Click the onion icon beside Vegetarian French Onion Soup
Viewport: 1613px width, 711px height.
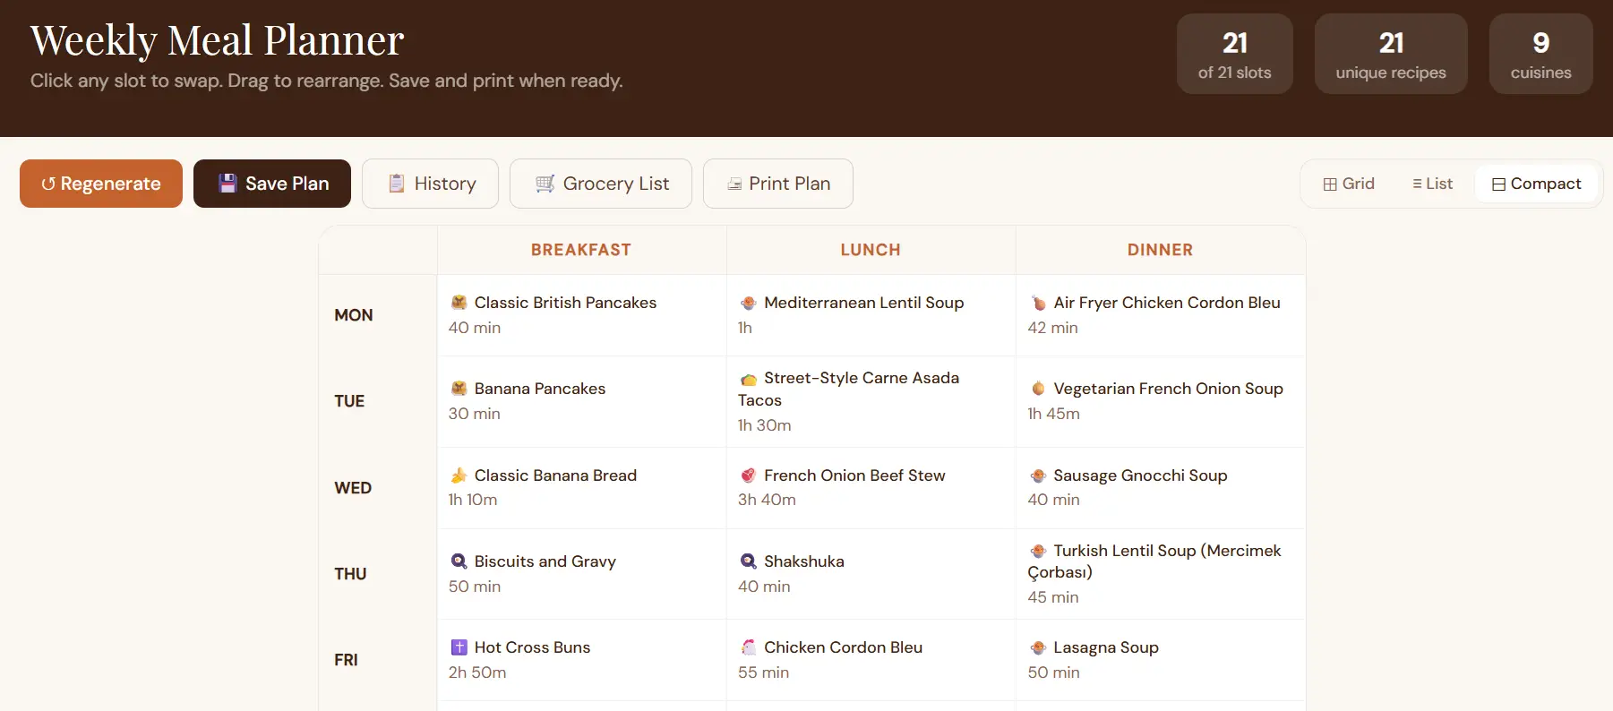tap(1038, 389)
